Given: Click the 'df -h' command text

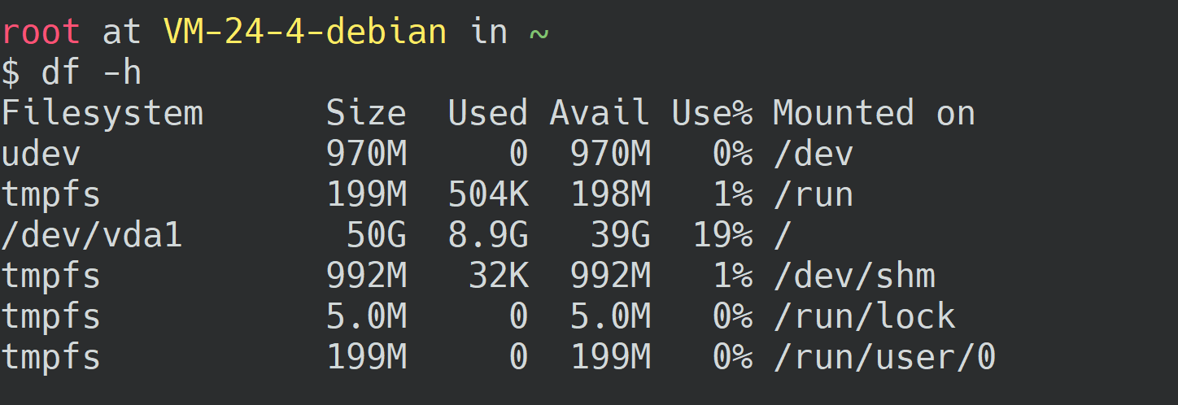Looking at the screenshot, I should [x=91, y=73].
